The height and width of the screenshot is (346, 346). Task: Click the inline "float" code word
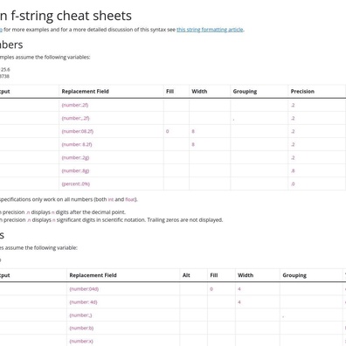pos(130,199)
